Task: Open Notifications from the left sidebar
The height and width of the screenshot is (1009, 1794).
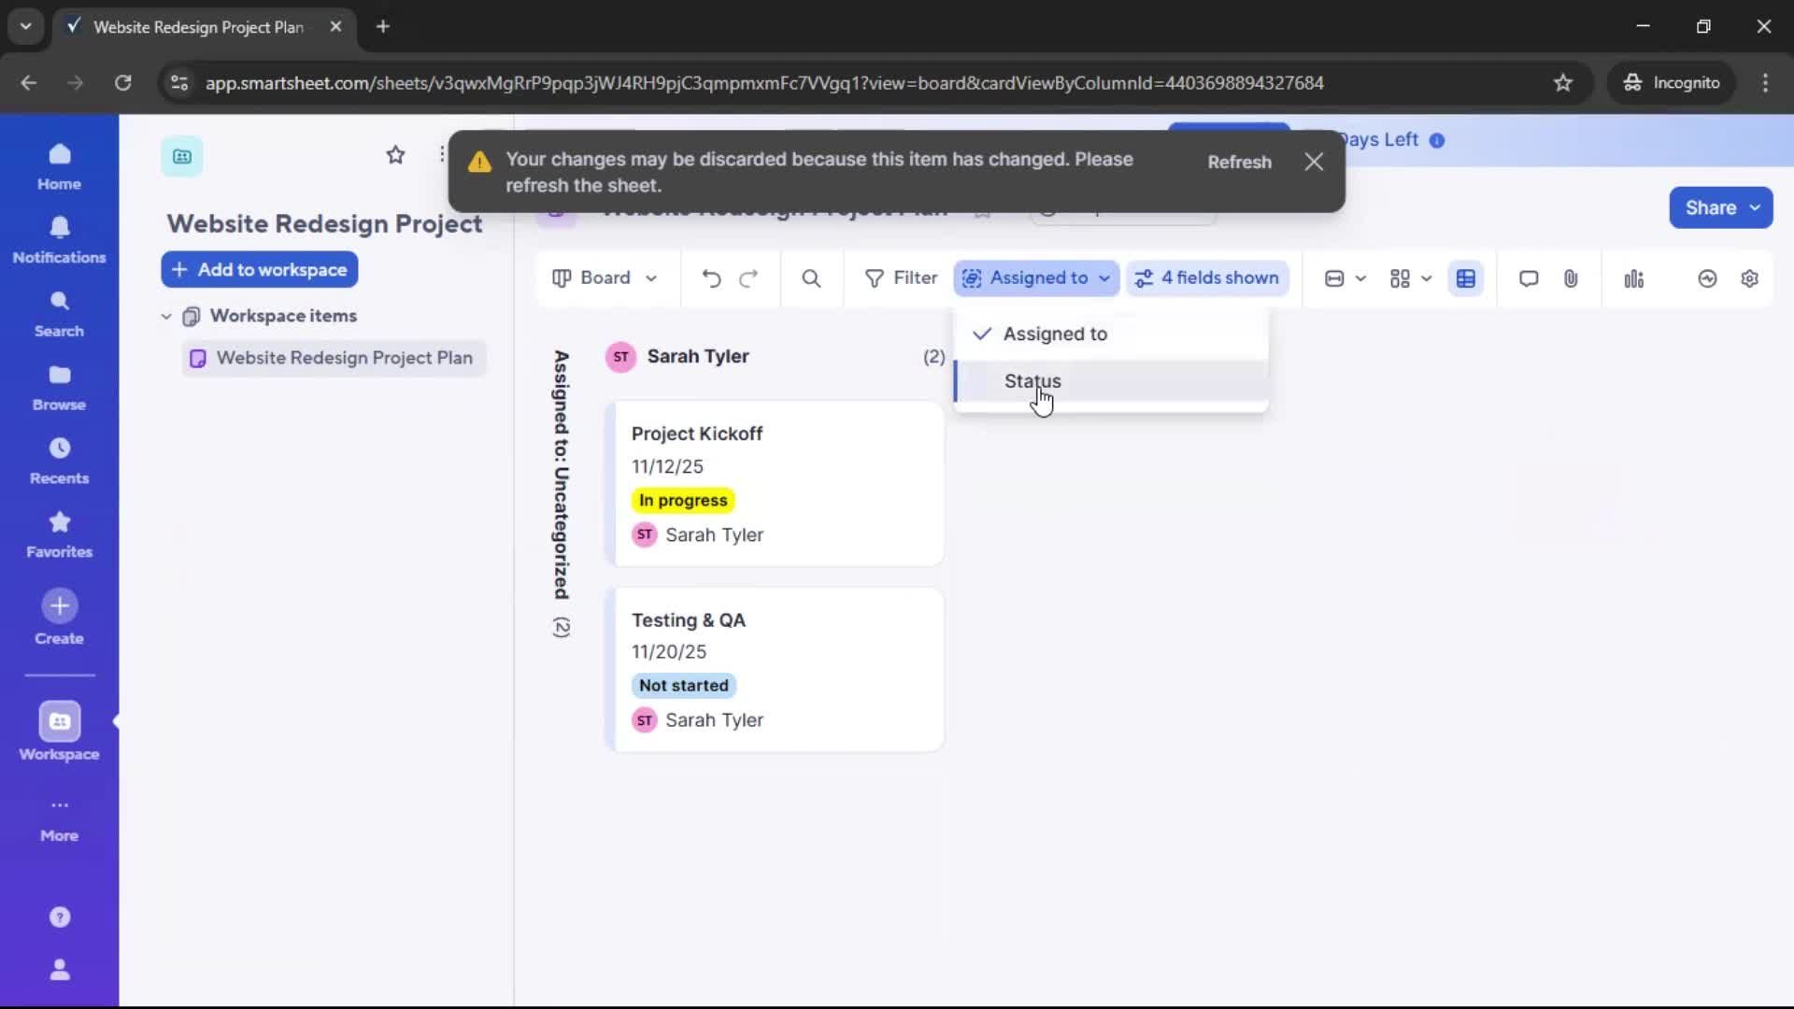Action: tap(59, 240)
